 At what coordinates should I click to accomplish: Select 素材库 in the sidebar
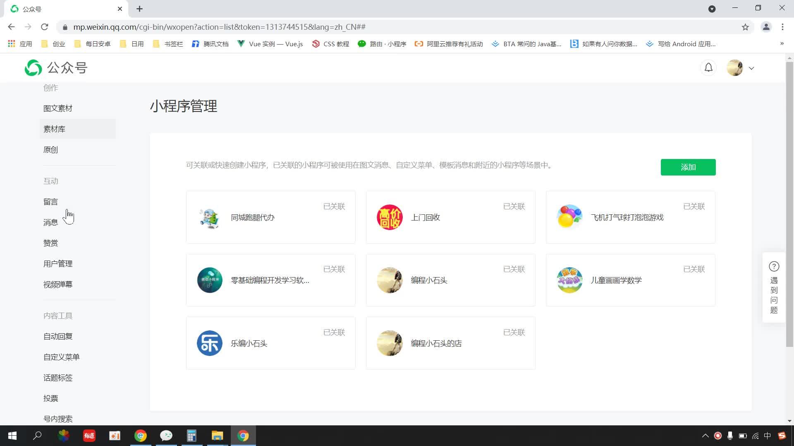coord(78,129)
